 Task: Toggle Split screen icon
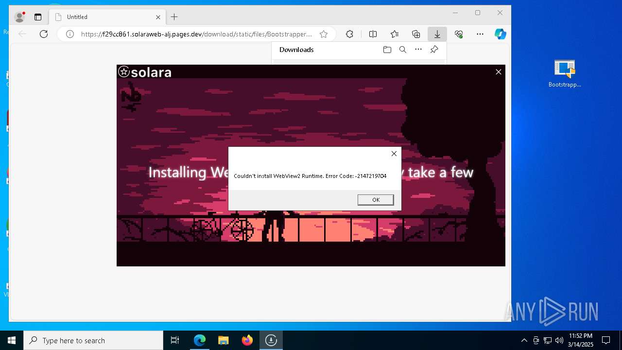[373, 34]
